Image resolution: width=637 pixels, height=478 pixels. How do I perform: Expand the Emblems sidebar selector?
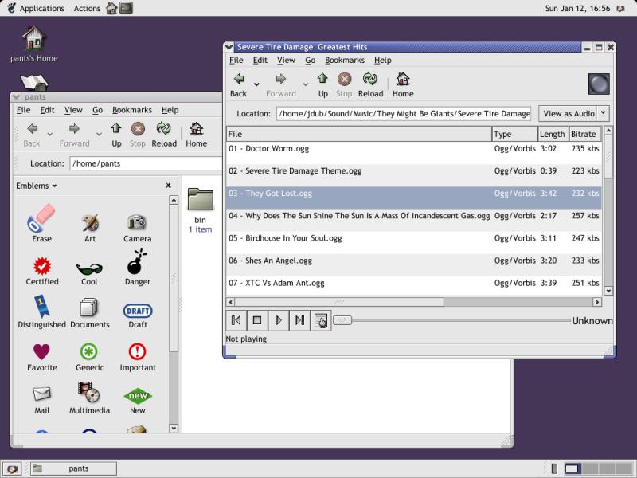click(x=37, y=186)
